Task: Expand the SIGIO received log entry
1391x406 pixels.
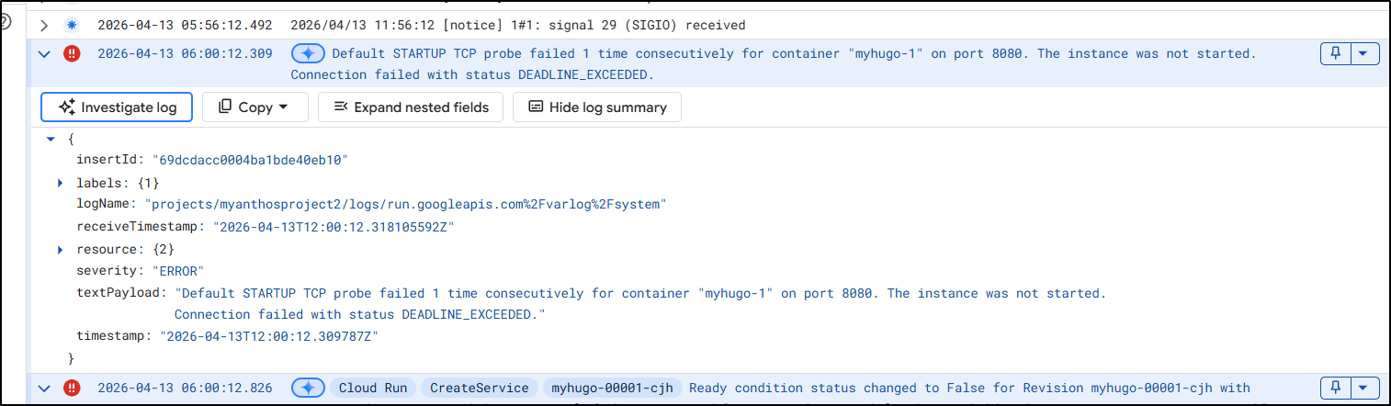Action: tap(43, 25)
